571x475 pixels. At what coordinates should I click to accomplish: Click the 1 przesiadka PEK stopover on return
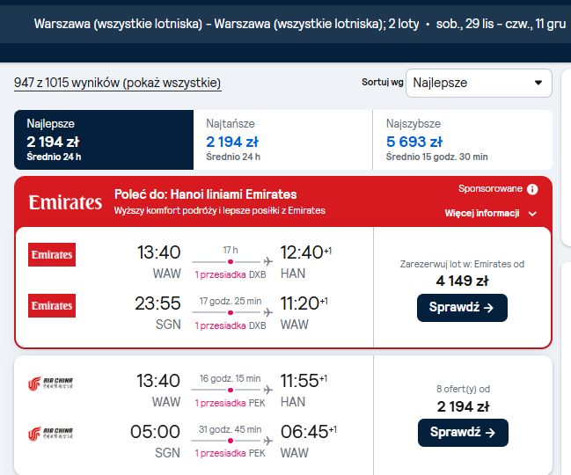click(x=230, y=454)
